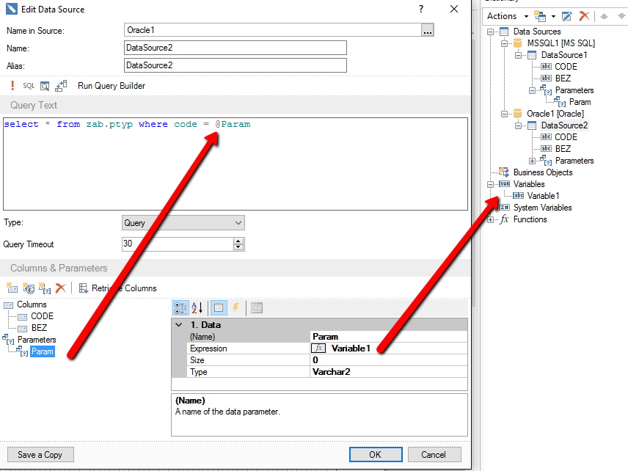Select the Param parameter in dialog tree

tap(42, 351)
